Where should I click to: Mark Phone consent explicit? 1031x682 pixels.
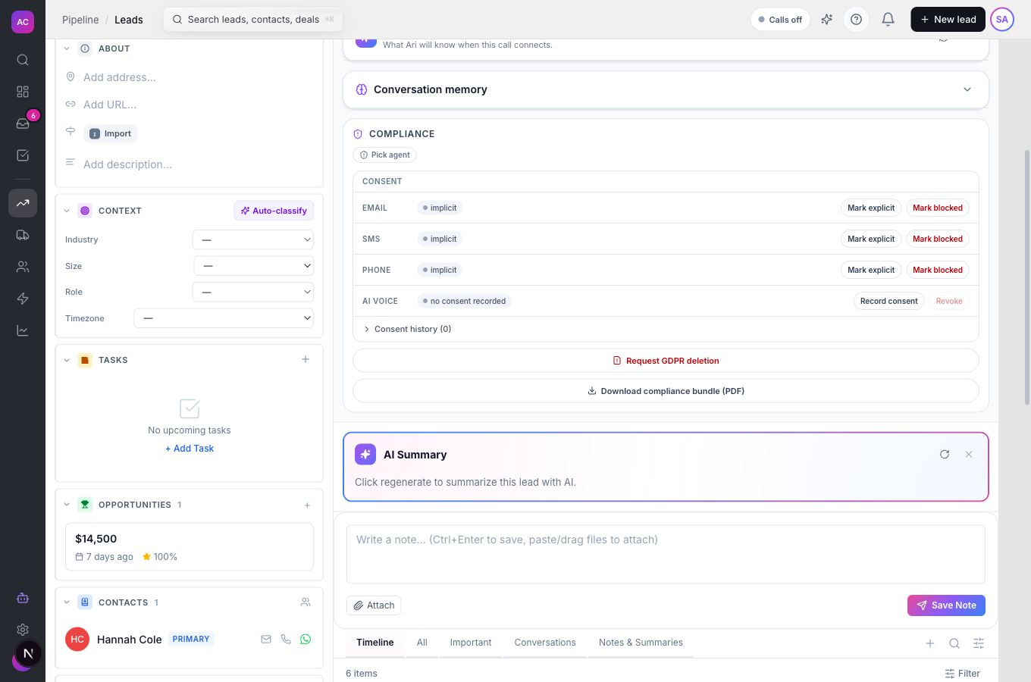pos(871,270)
